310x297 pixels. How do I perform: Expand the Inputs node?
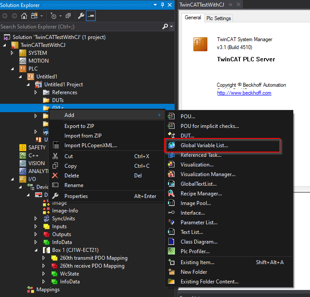click(x=36, y=226)
